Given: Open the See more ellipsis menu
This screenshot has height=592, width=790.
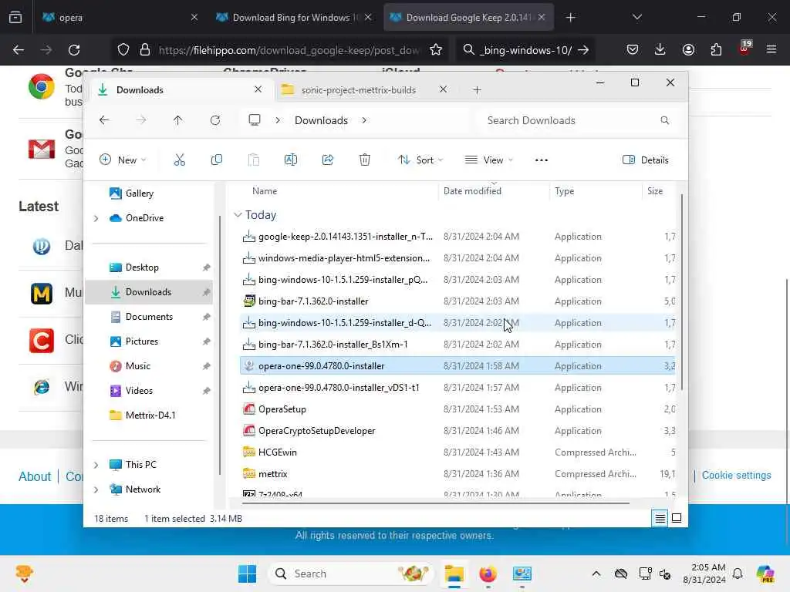Looking at the screenshot, I should 541,160.
